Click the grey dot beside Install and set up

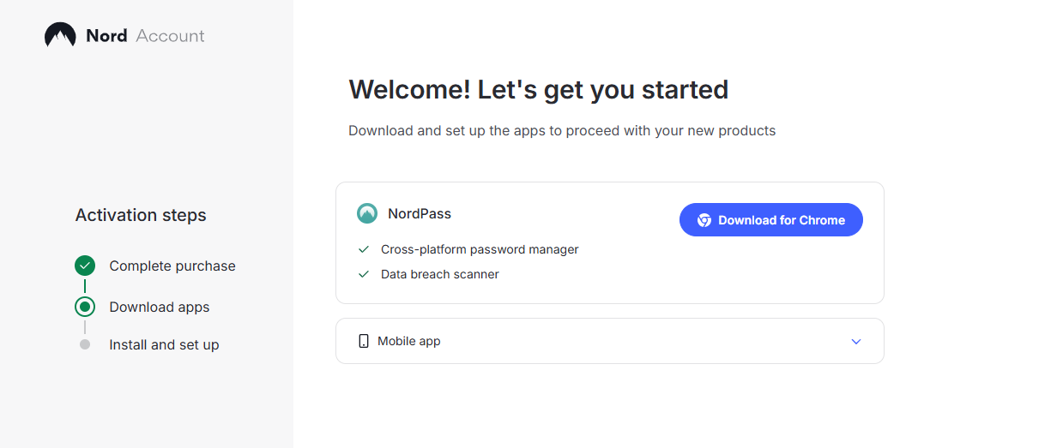tap(85, 344)
